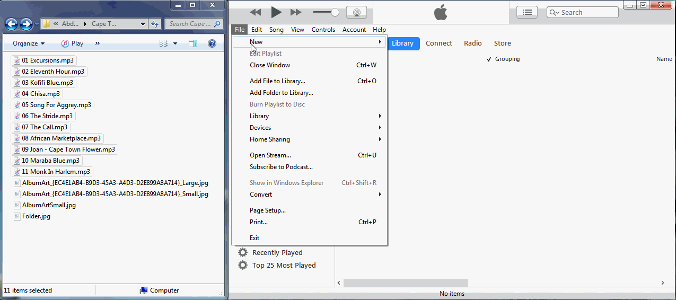
Task: Choose Subscribe to Podcast entry
Action: coord(310,167)
